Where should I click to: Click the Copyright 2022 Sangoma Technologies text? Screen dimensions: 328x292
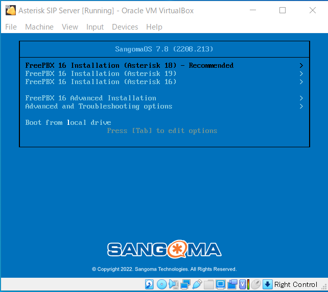click(x=164, y=269)
